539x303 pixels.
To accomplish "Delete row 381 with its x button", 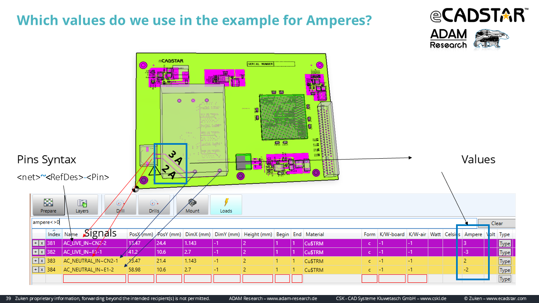I will pos(42,243).
